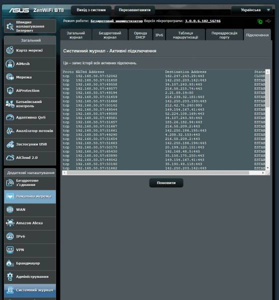Image resolution: width=279 pixels, height=300 pixels.
Task: Click scroll-right arrow of connections list
Action: point(263,173)
